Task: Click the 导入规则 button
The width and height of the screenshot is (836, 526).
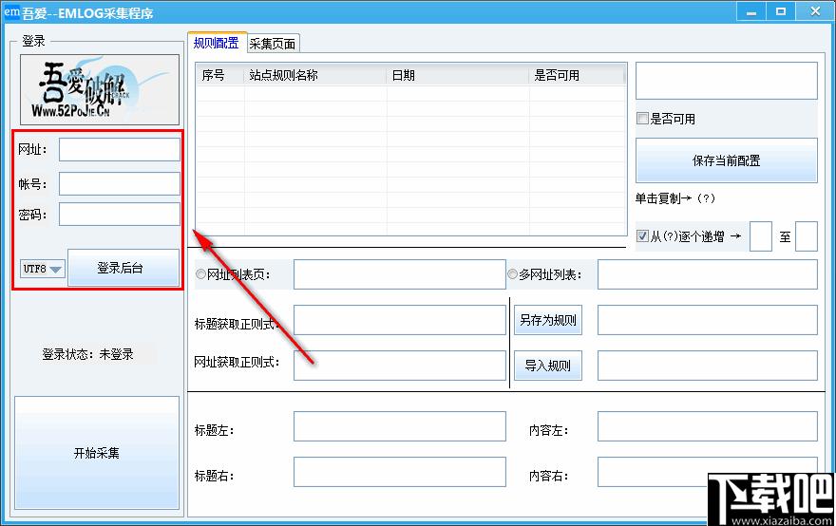Action: [x=548, y=366]
